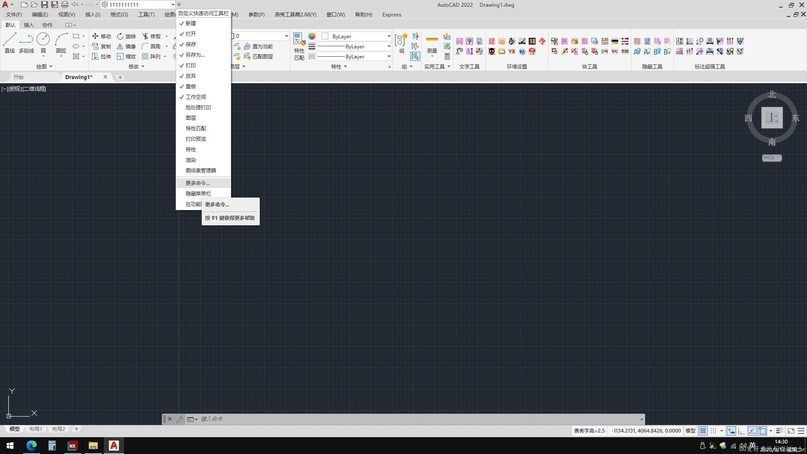Click the Copy (复制) tool
Viewport: 807px width, 454px height.
[101, 47]
